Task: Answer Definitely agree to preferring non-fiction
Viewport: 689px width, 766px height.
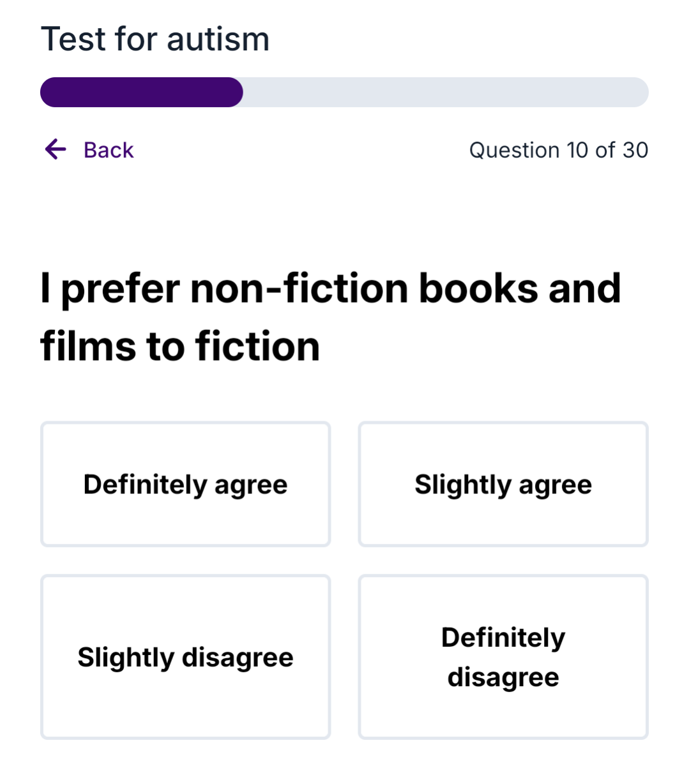Action: tap(186, 484)
